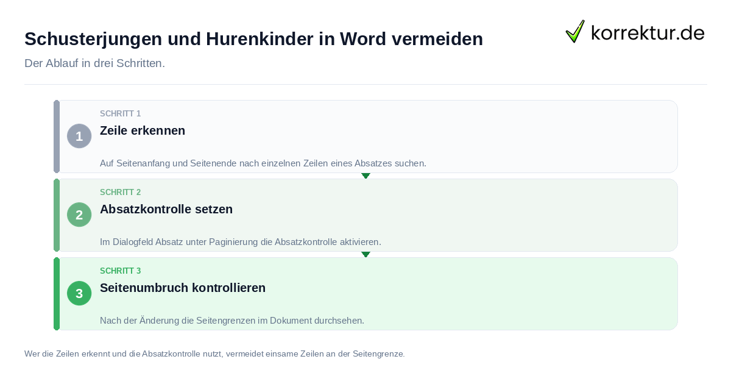Click the description starting 'Nach der Änderung'

click(x=232, y=321)
